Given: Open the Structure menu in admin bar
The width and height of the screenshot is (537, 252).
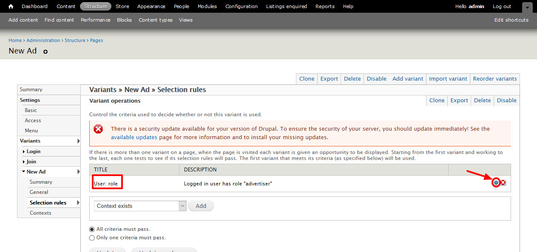Looking at the screenshot, I should pyautogui.click(x=96, y=6).
